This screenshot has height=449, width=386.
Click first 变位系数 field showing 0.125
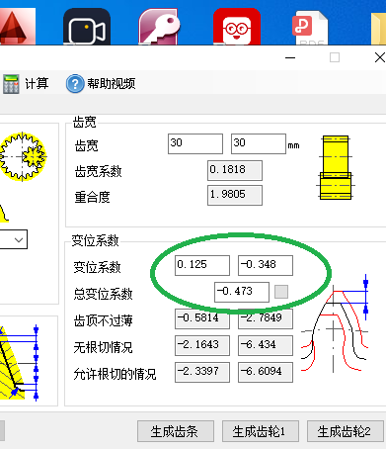[202, 265]
